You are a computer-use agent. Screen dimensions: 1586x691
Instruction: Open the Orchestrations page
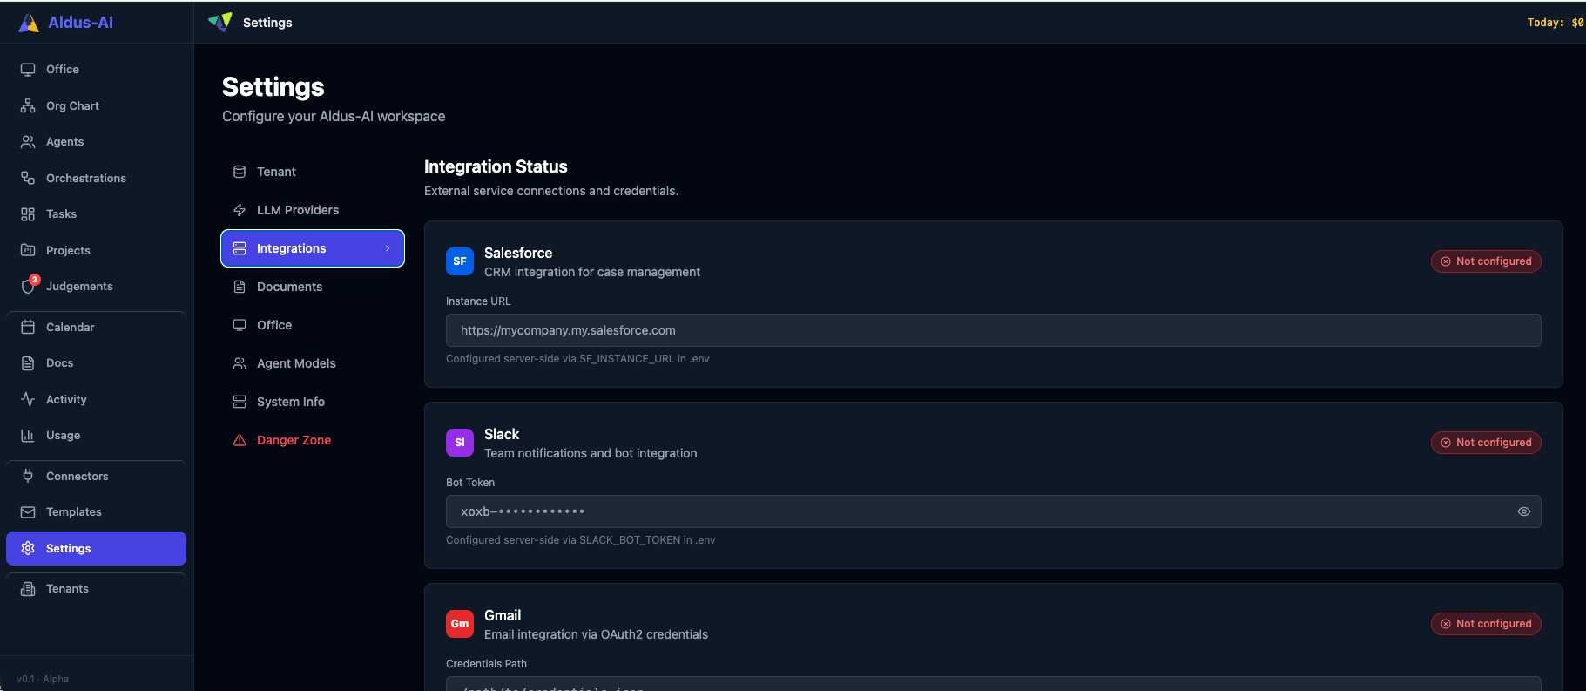point(96,178)
